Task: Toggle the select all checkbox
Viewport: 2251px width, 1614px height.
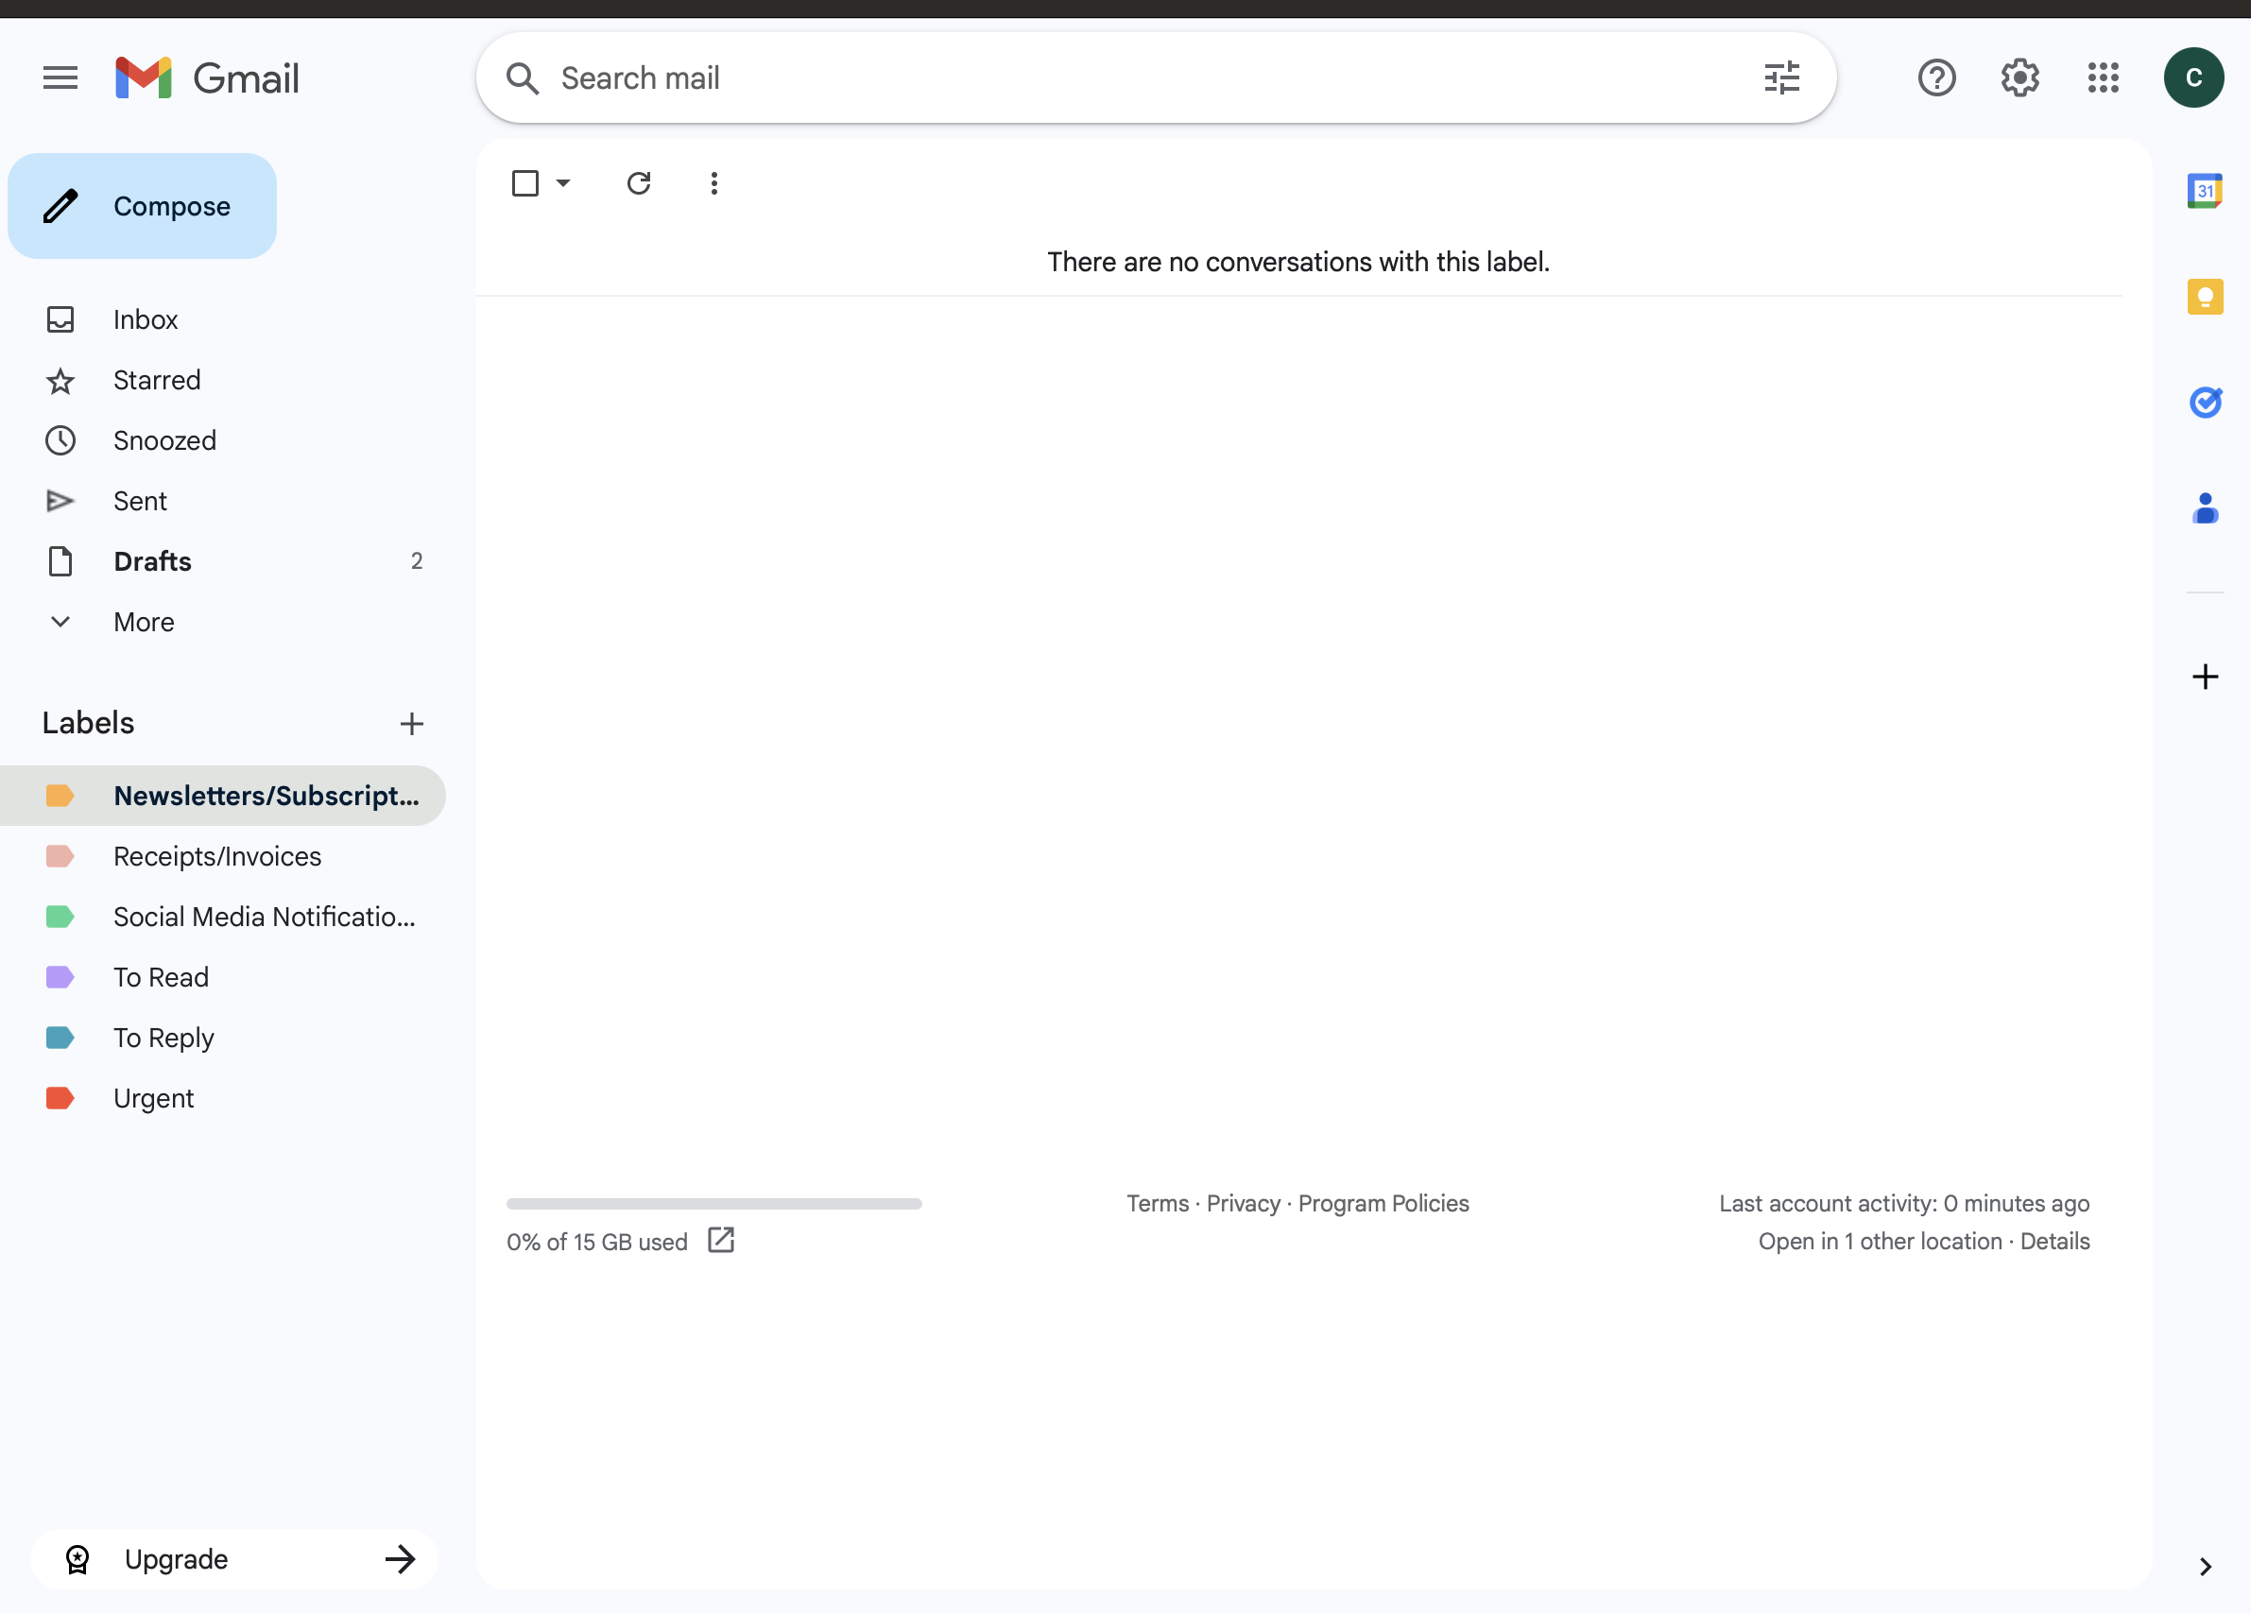Action: click(x=525, y=182)
